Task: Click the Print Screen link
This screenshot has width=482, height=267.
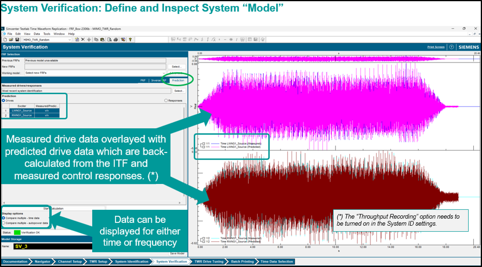Action: (436, 47)
